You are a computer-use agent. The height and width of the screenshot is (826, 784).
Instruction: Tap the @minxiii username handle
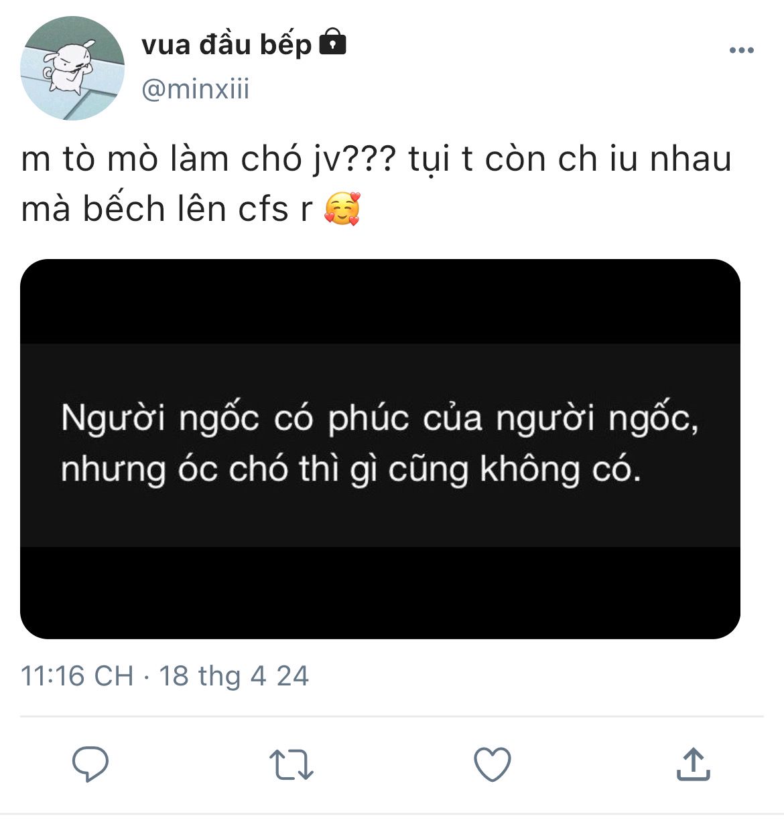pos(195,88)
